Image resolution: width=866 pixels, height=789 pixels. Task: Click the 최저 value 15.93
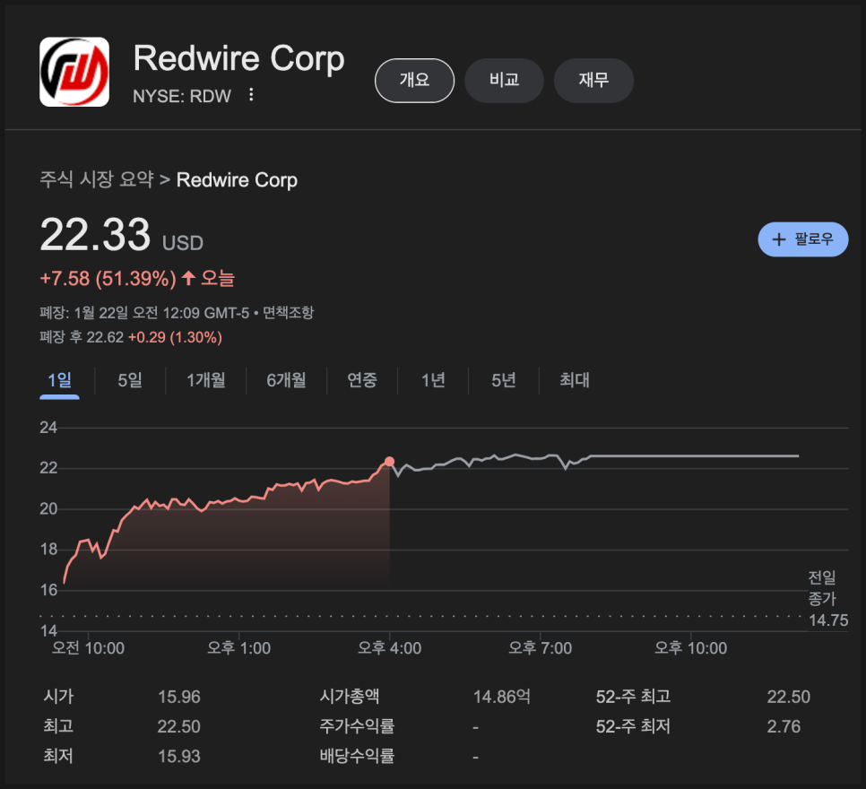click(179, 757)
